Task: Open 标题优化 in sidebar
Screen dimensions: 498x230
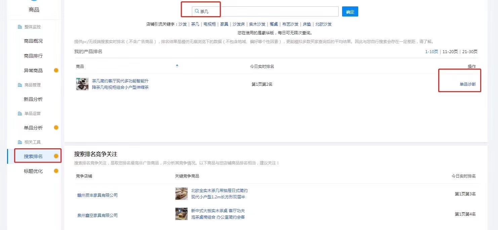Action: pyautogui.click(x=33, y=171)
